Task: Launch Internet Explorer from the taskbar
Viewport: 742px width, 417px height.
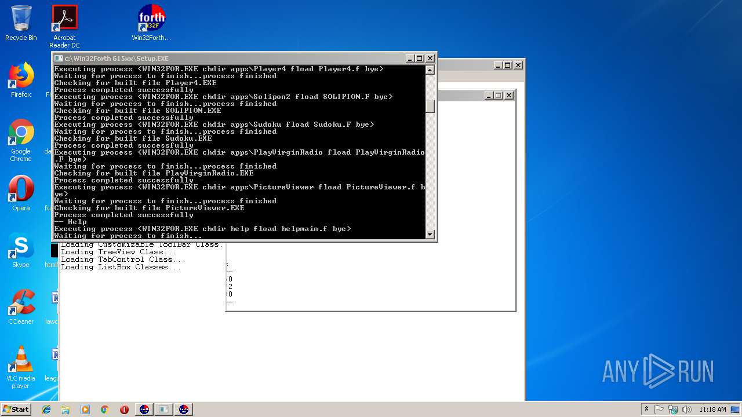Action: pos(46,409)
